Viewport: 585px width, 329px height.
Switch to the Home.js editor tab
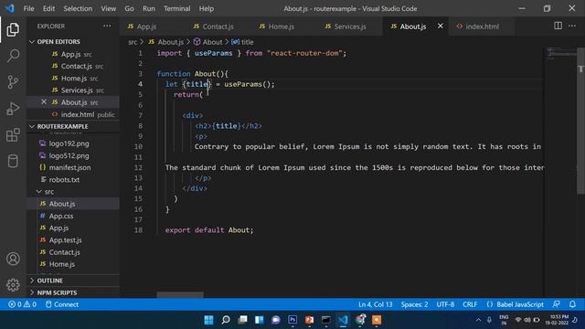click(283, 27)
